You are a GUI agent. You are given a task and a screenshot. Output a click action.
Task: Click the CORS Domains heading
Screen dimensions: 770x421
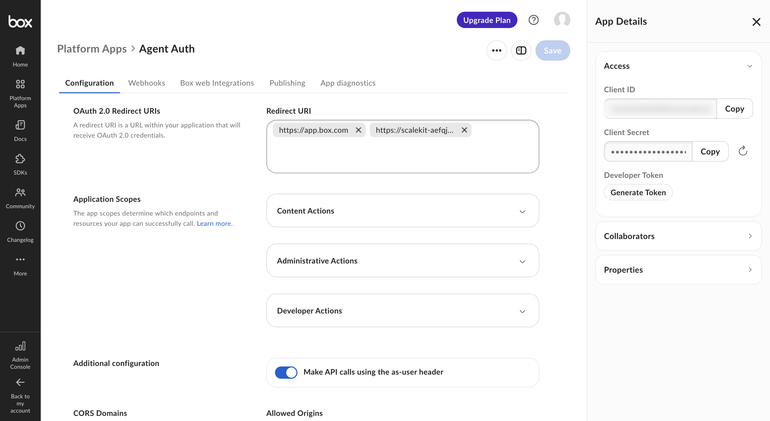tap(100, 413)
